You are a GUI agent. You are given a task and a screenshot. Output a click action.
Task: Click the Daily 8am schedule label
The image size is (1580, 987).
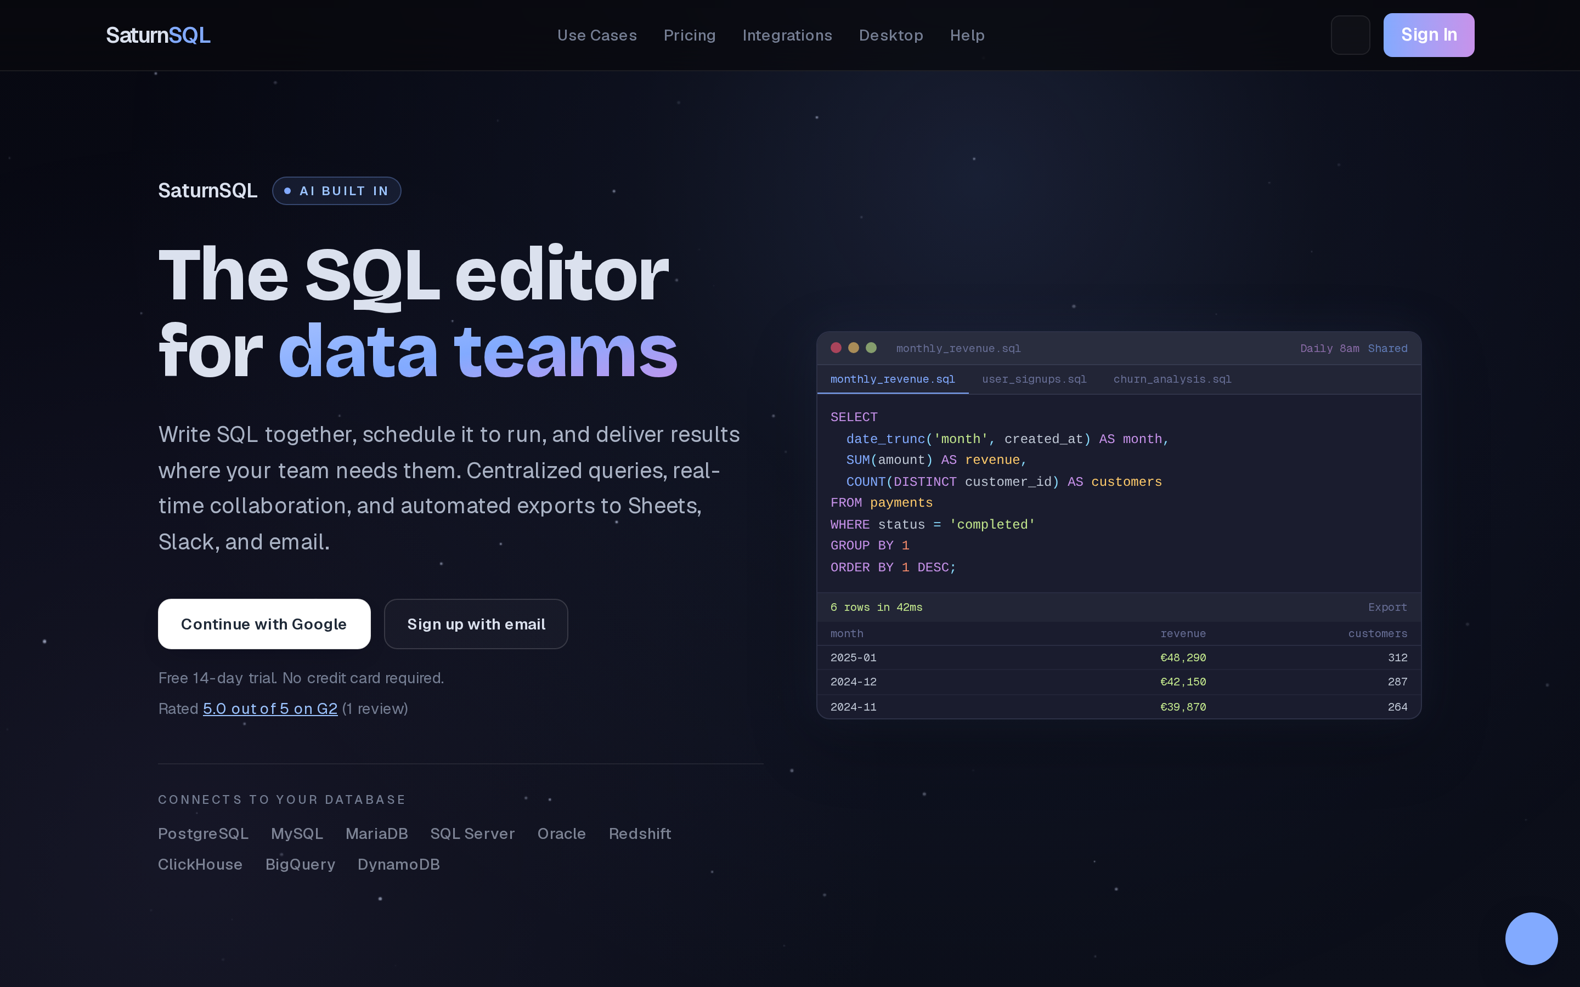[x=1329, y=349]
